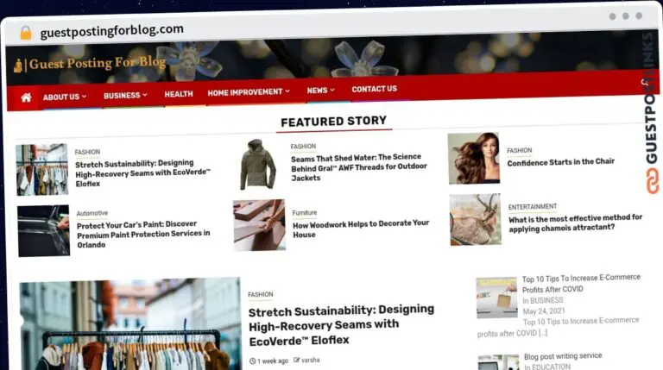Expand the About Us dropdown menu
Screen dimensions: 663x370
[x=64, y=97]
